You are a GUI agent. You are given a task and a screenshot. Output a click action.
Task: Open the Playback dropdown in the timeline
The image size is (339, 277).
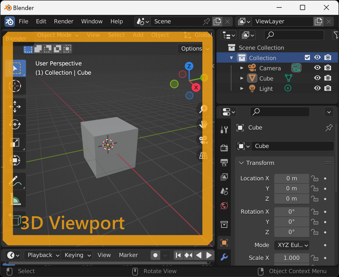pyautogui.click(x=43, y=255)
